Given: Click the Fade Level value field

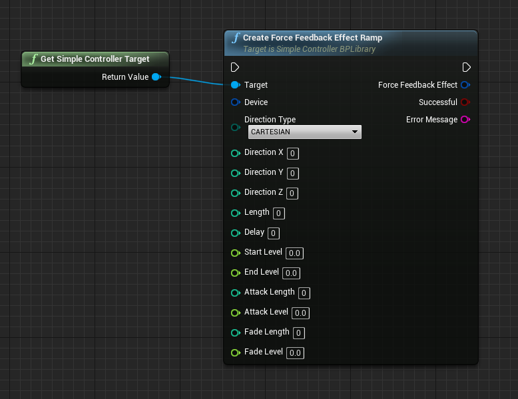Looking at the screenshot, I should point(296,353).
